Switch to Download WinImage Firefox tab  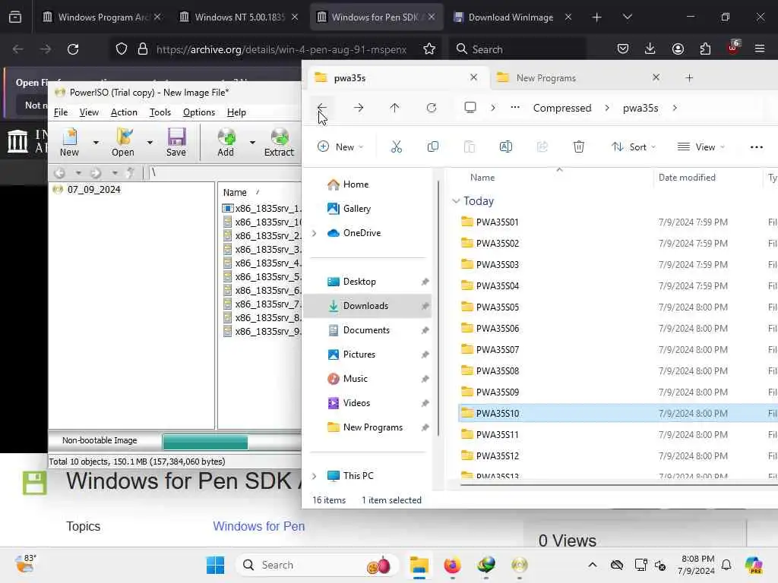click(511, 17)
